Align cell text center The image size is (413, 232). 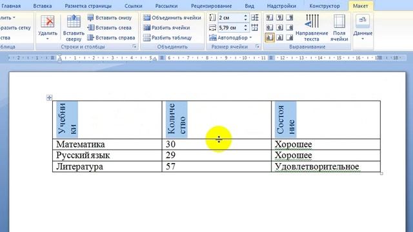point(279,27)
